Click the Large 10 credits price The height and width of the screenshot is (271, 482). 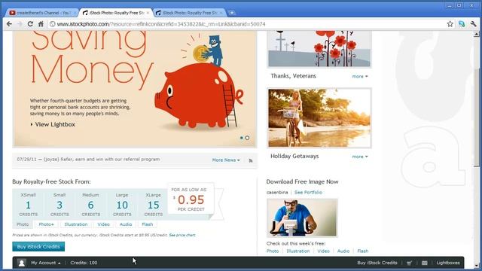122,204
